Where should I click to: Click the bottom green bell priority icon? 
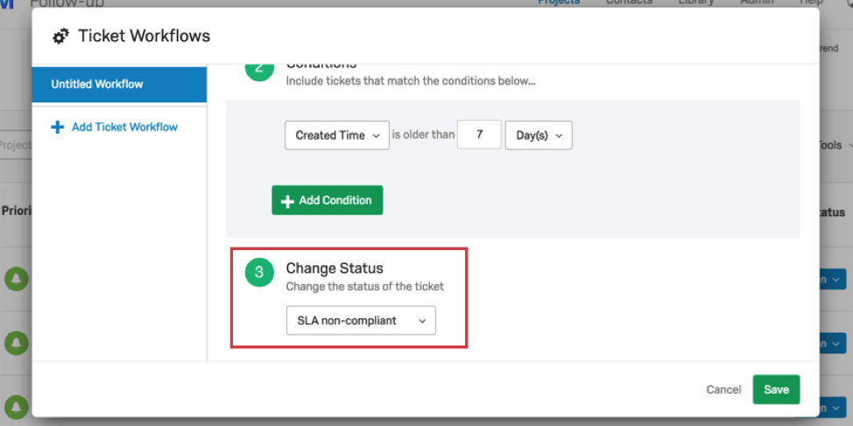pyautogui.click(x=16, y=407)
